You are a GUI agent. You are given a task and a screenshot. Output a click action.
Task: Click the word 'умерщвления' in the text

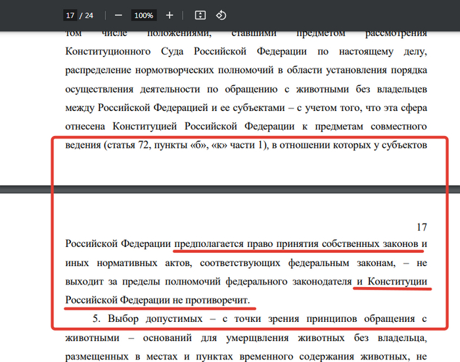pyautogui.click(x=258, y=338)
